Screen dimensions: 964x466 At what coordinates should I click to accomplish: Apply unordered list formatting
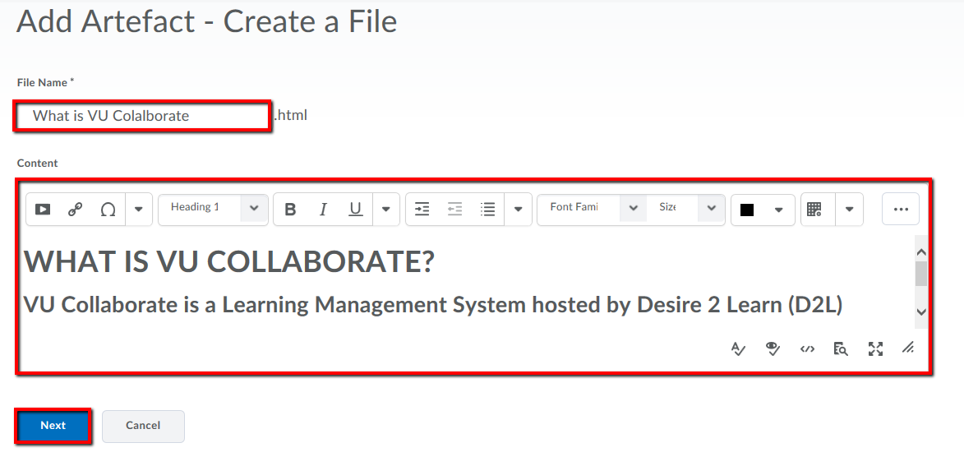pyautogui.click(x=487, y=210)
